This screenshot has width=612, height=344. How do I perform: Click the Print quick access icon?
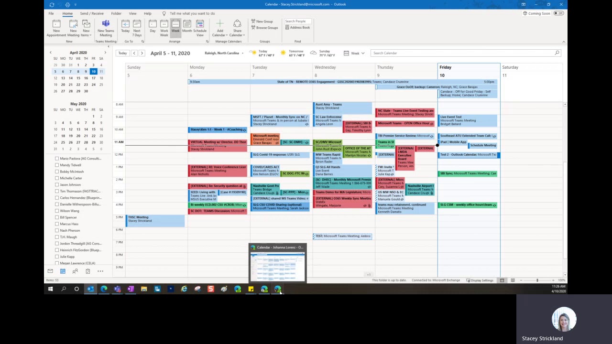[67, 4]
